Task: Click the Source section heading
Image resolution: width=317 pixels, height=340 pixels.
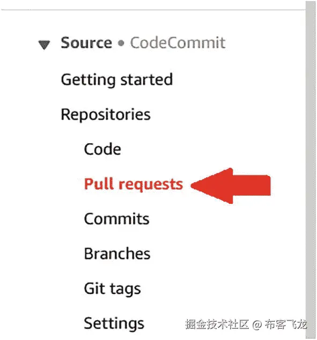Action: click(86, 43)
